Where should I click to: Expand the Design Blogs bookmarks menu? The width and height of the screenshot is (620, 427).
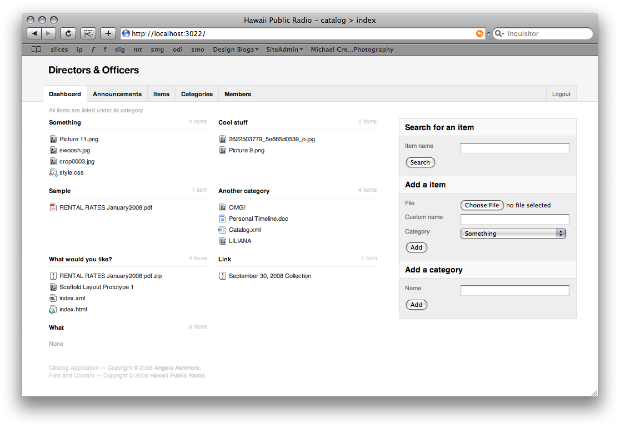(x=235, y=49)
